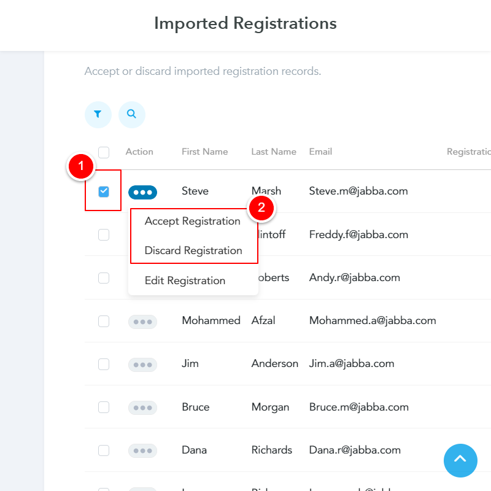
Task: Open action menu for Jim Anderson row
Action: coord(142,365)
